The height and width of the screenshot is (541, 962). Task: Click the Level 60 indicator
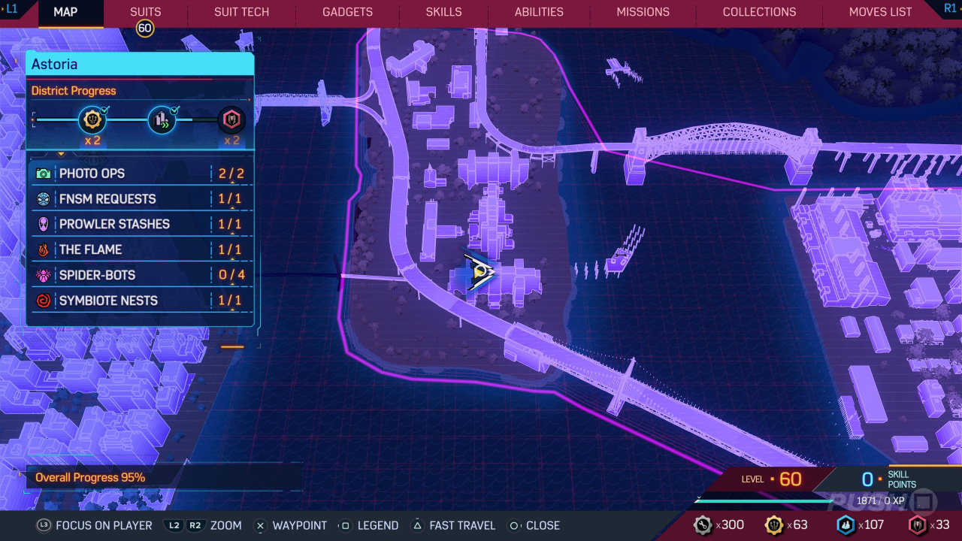tap(771, 479)
